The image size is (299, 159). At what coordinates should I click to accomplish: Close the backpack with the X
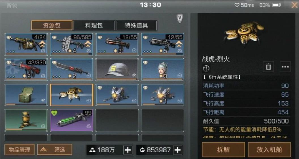pyautogui.click(x=294, y=5)
